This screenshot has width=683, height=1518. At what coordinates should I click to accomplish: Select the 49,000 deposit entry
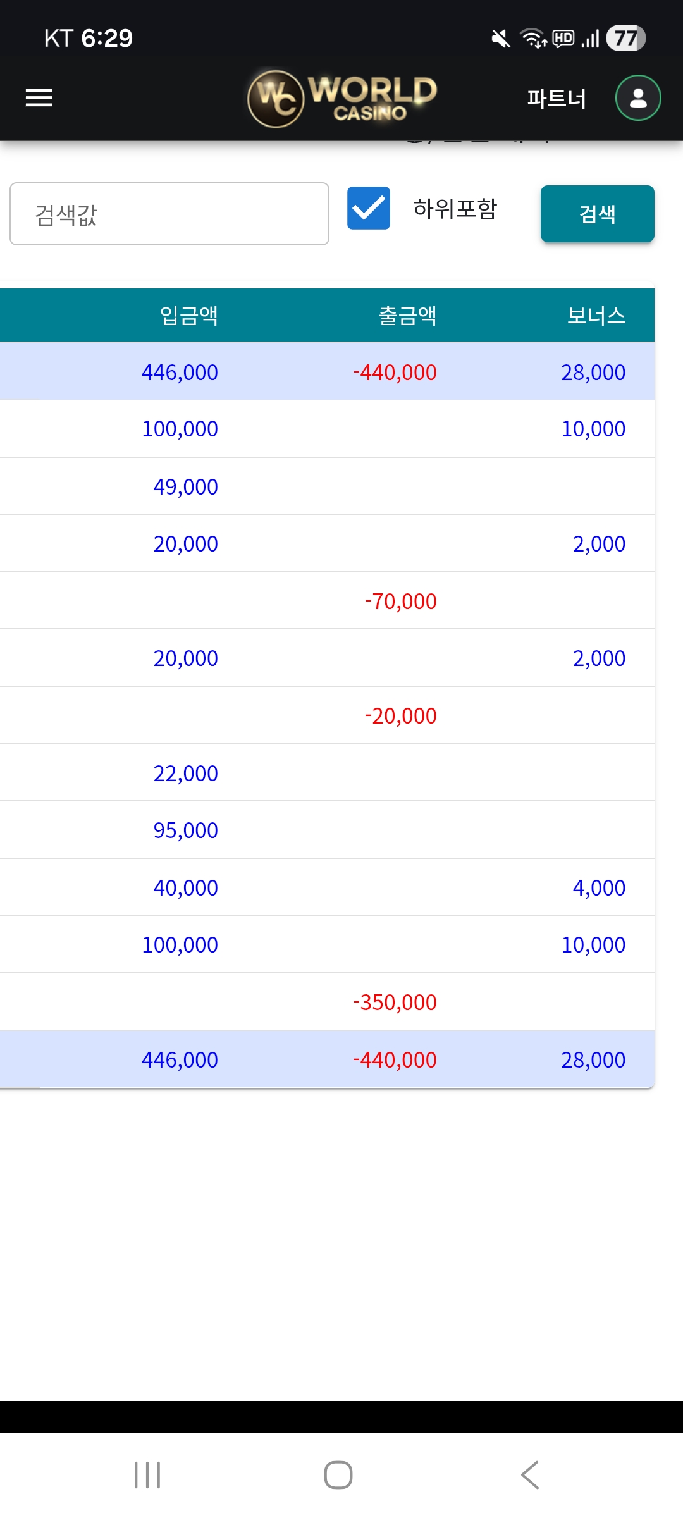click(185, 487)
